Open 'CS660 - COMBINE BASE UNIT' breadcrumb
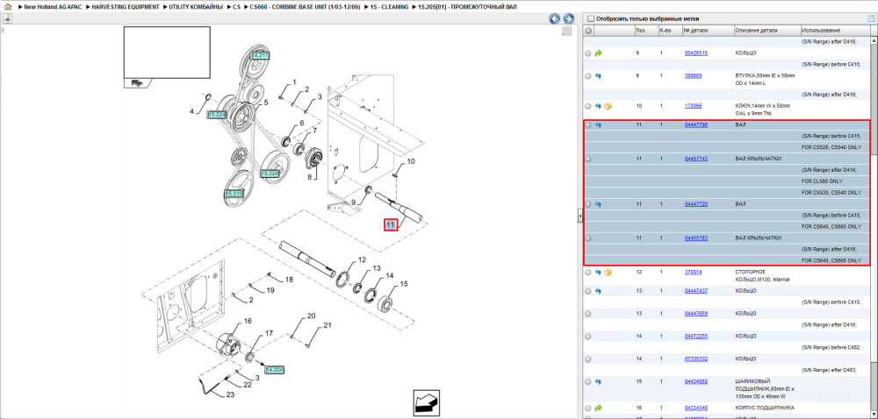This screenshot has width=878, height=419. tap(306, 7)
